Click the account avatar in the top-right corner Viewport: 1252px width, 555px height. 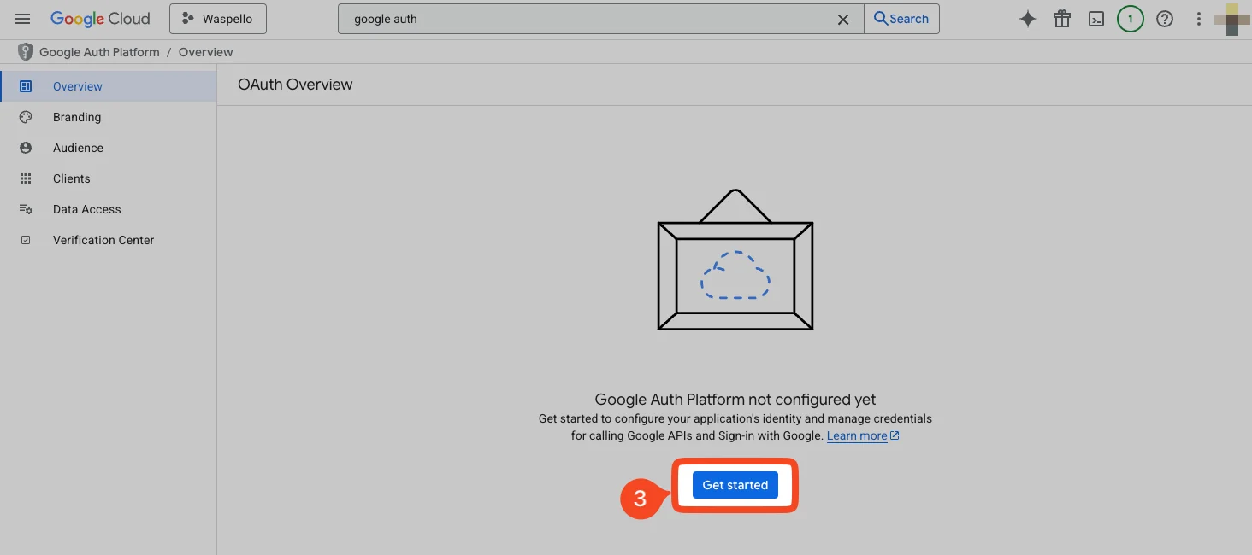point(1232,19)
